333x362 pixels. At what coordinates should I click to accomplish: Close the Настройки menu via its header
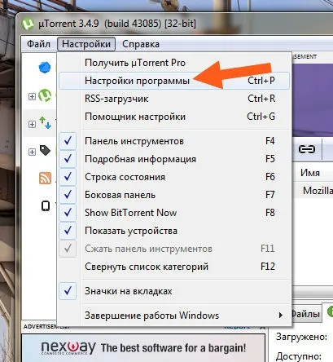(x=86, y=44)
